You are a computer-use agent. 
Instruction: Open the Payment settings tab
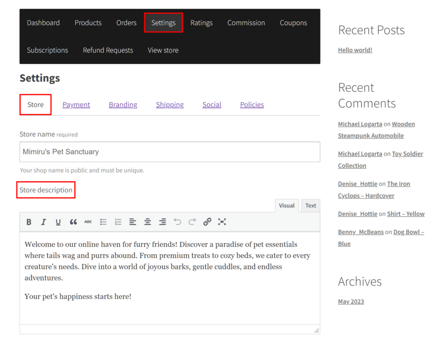pos(76,105)
